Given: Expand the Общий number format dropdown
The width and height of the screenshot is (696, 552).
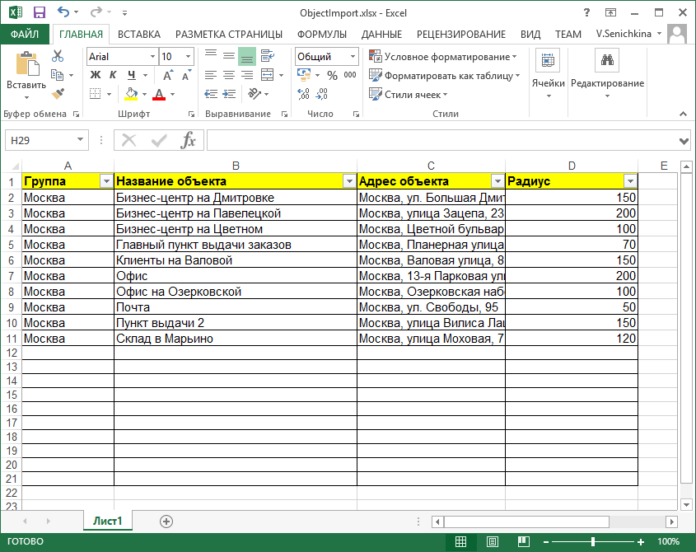Looking at the screenshot, I should point(353,57).
